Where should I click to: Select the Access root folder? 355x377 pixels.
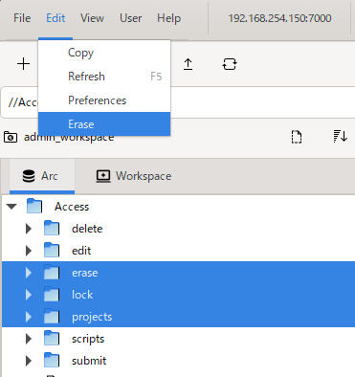(178, 207)
